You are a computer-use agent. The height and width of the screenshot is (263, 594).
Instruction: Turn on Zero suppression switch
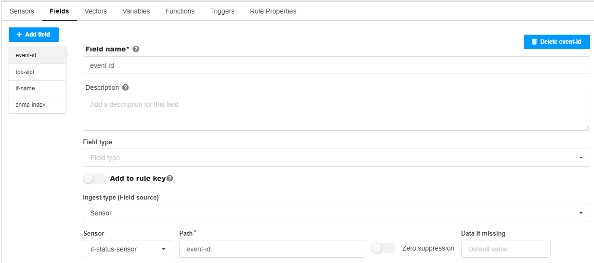click(383, 248)
